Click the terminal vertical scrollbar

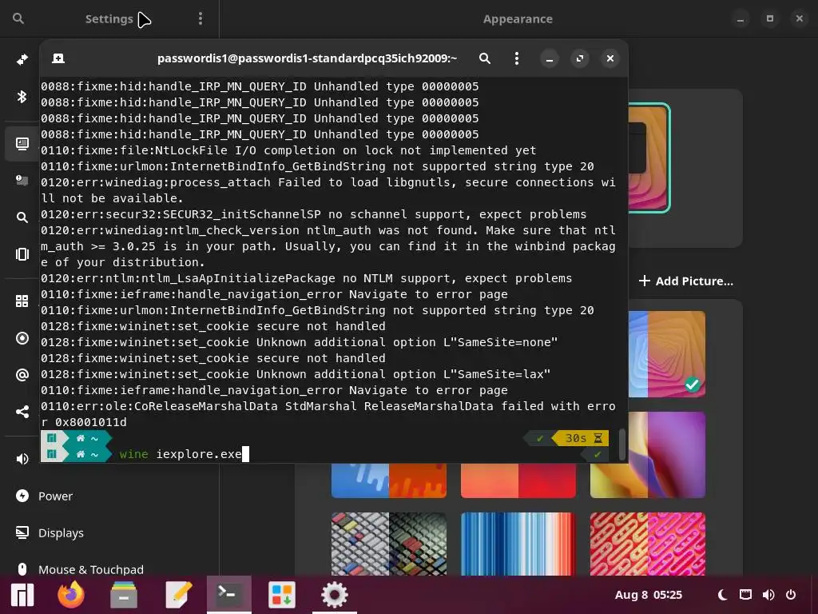(x=621, y=445)
